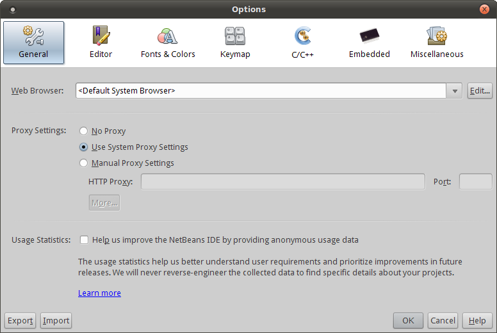The width and height of the screenshot is (497, 333).
Task: Confirm settings with the OK button
Action: click(x=408, y=321)
